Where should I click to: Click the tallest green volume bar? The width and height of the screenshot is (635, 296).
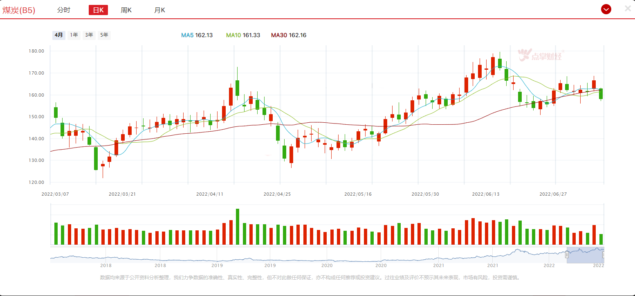[238, 227]
